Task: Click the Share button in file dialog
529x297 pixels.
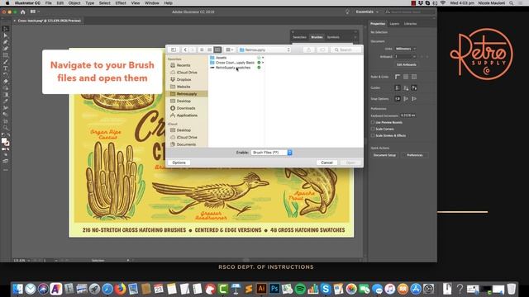Action: click(x=308, y=49)
